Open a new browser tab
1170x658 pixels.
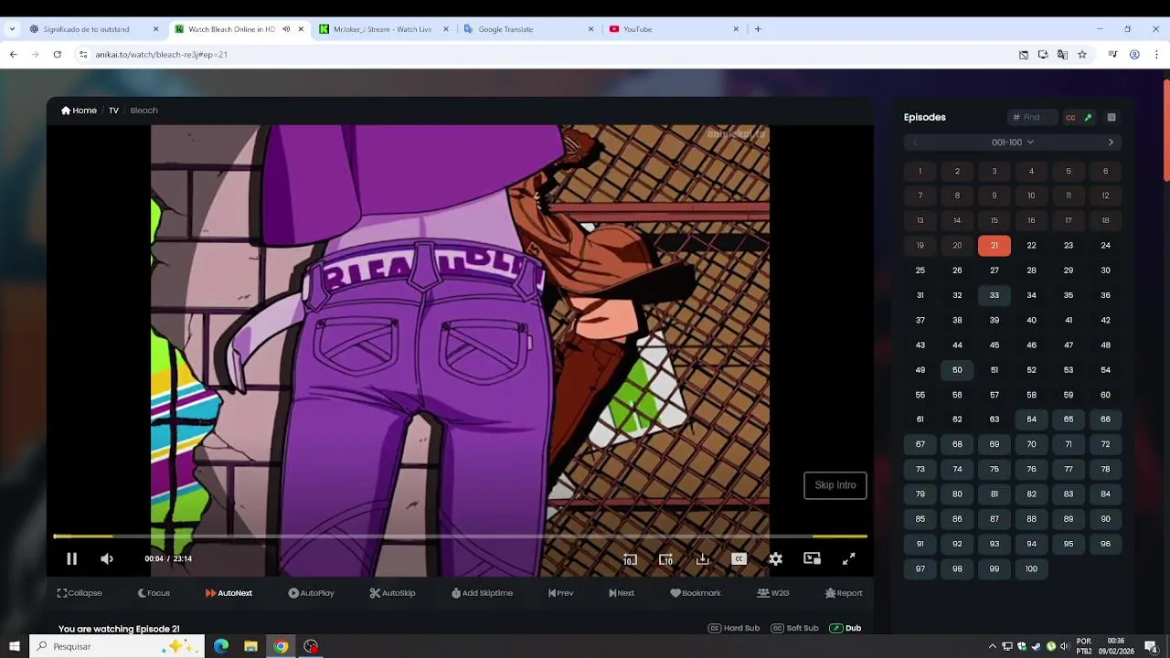(x=758, y=29)
